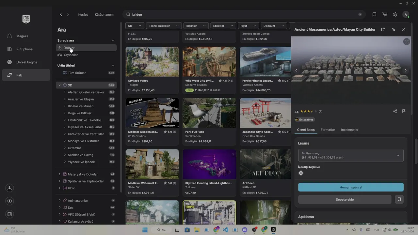Select the Silahlar ve Savaş category
The height and width of the screenshot is (235, 418).
click(80, 155)
